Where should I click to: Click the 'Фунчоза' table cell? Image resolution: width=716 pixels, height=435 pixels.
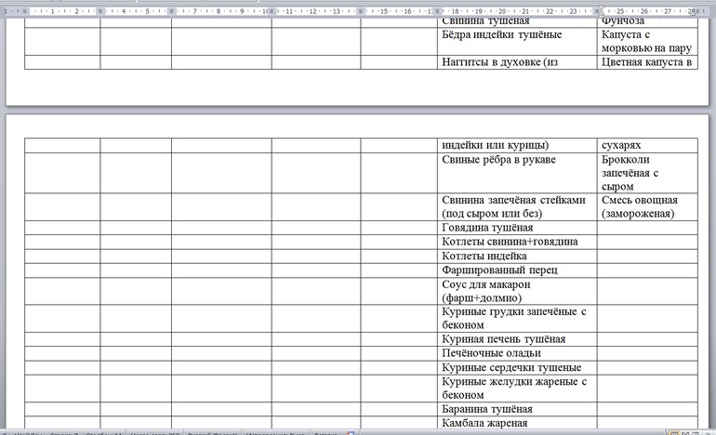[623, 20]
